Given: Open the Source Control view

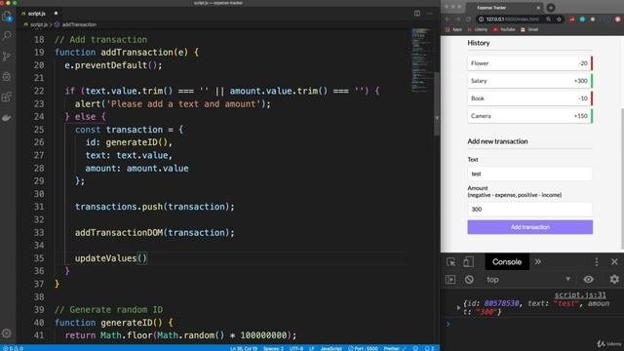Looking at the screenshot, I should tap(7, 57).
